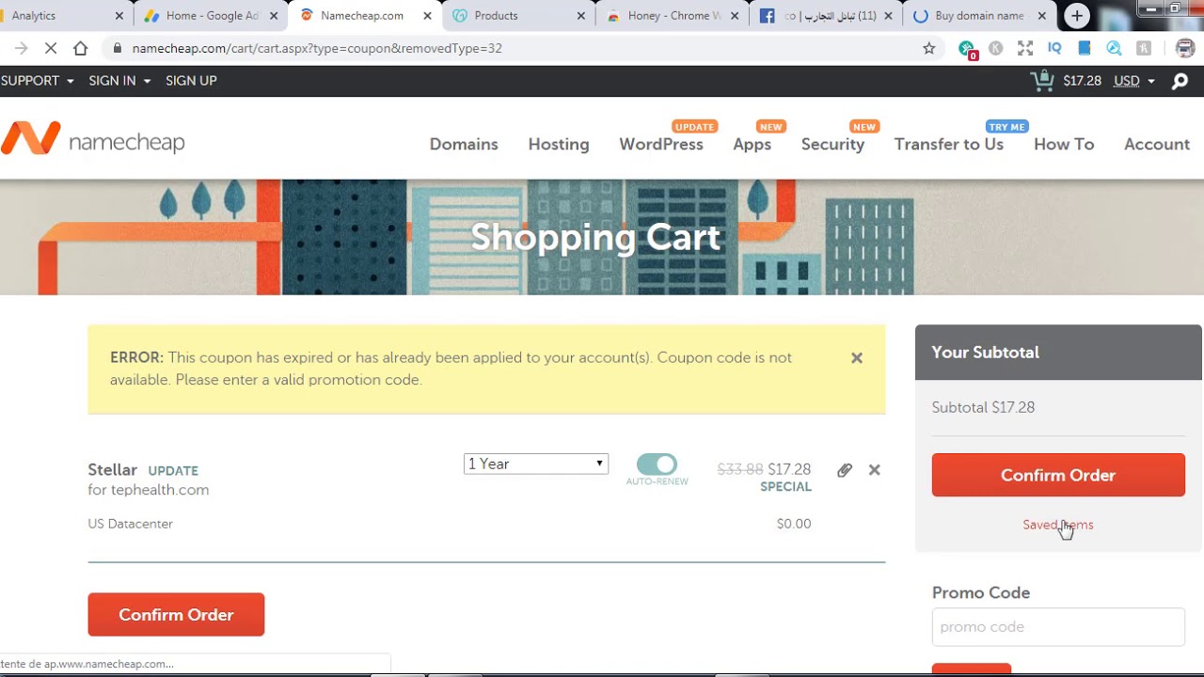Click the blue notebook extension icon

pyautogui.click(x=1085, y=48)
